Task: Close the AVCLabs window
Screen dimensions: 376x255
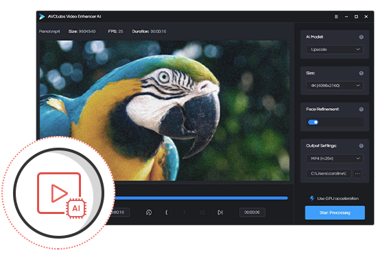Action: (x=366, y=16)
